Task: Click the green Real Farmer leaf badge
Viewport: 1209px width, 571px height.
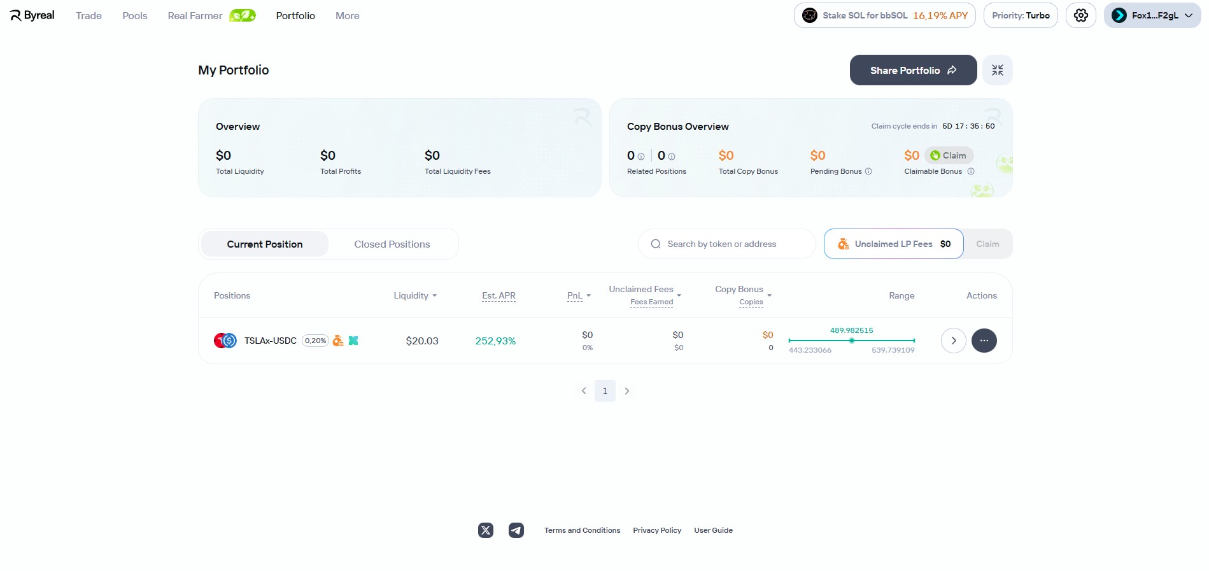Action: (243, 15)
